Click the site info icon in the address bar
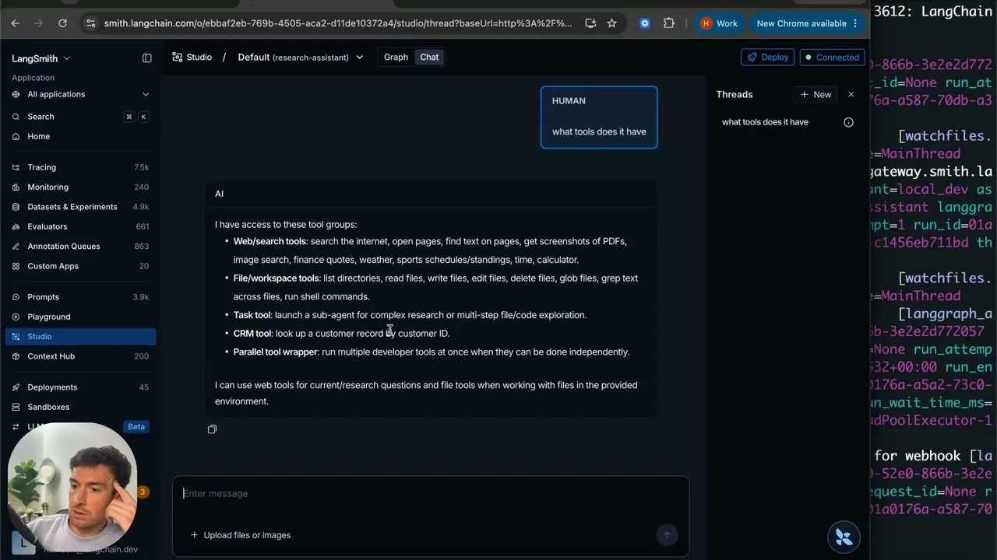997x560 pixels. [90, 23]
